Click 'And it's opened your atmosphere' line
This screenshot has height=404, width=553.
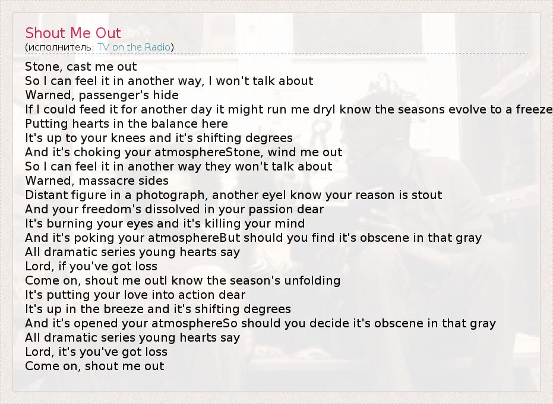click(x=260, y=324)
